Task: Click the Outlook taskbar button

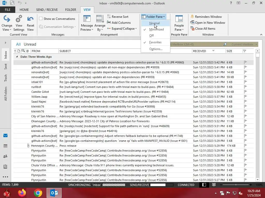Action: coord(54,193)
